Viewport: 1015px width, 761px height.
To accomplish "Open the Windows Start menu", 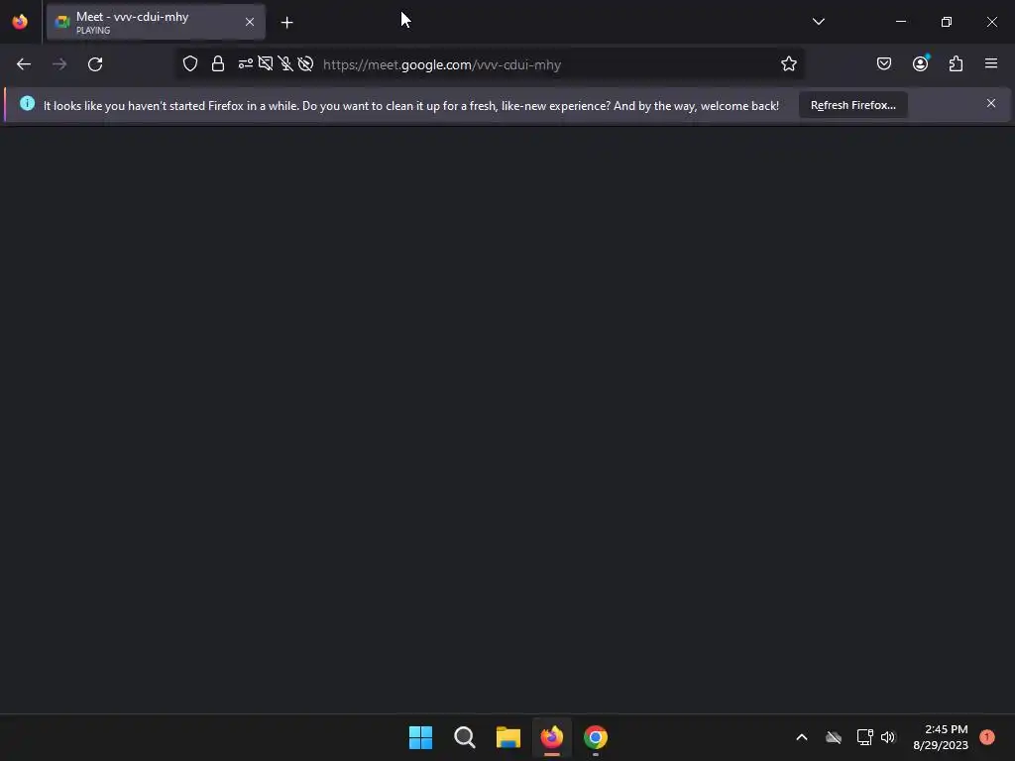I will click(420, 737).
